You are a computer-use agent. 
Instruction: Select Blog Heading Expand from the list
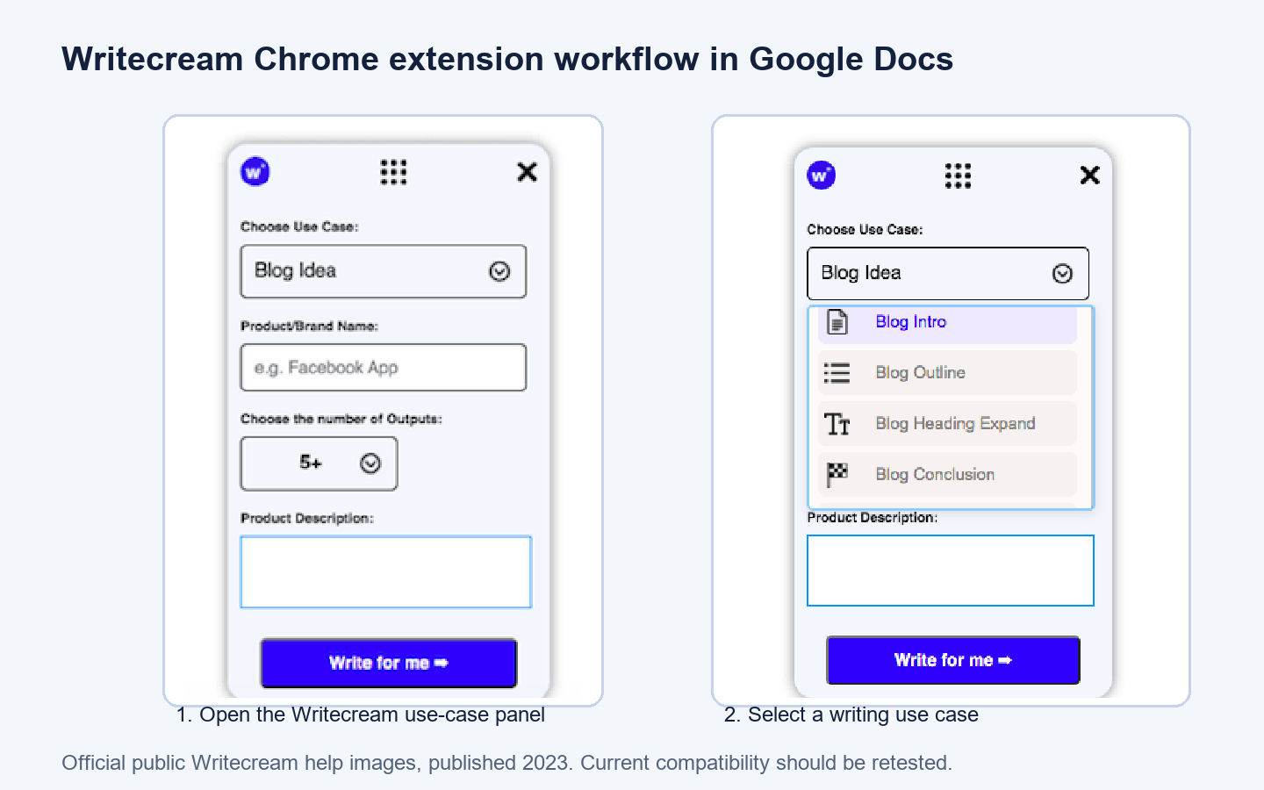click(x=947, y=423)
